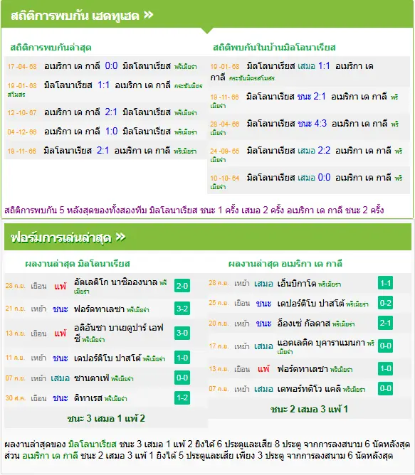Image resolution: width=415 pixels, height=475 pixels.
Task: Click the team name อลิอันซา บาเยดูปาร์ เอฟซี
Action: pos(119,333)
